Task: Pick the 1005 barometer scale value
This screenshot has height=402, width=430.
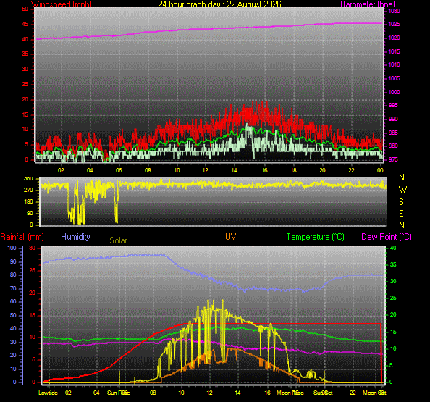Action: [x=394, y=78]
